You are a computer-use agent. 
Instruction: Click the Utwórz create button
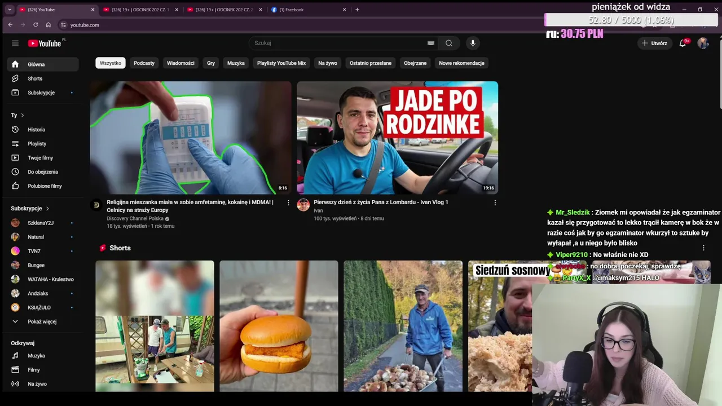coord(654,43)
